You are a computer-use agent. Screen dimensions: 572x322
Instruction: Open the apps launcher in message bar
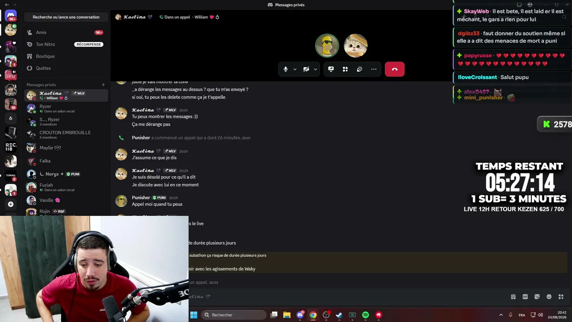click(x=561, y=297)
